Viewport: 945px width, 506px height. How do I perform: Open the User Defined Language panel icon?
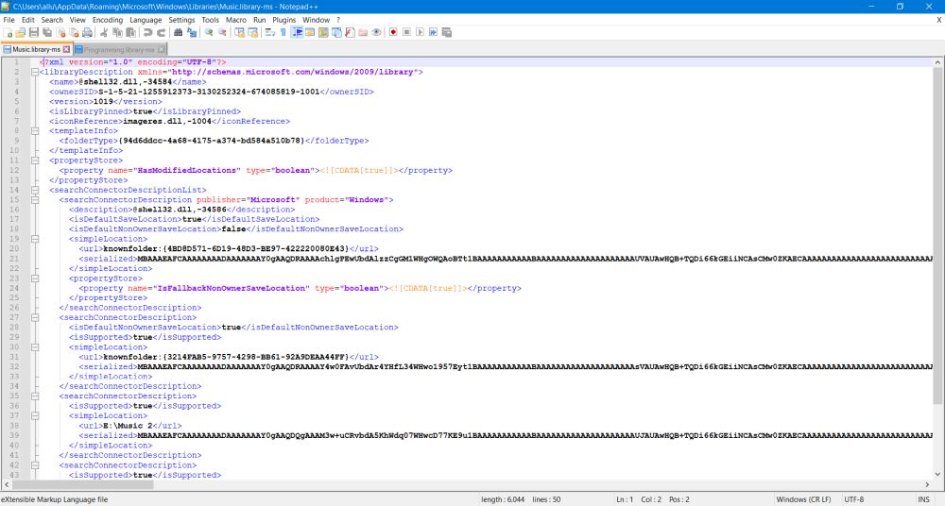click(x=310, y=32)
